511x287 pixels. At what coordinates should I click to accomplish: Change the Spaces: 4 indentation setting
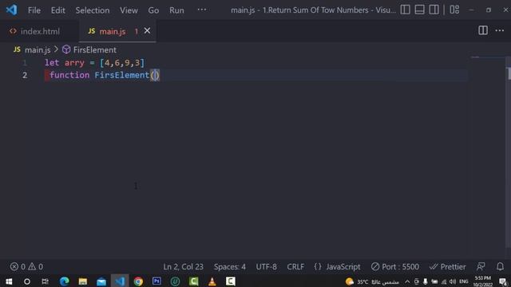(230, 266)
